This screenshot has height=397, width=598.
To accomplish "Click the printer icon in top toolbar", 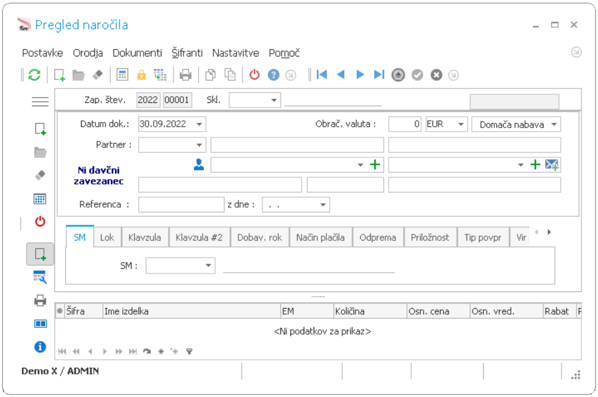I will [185, 75].
